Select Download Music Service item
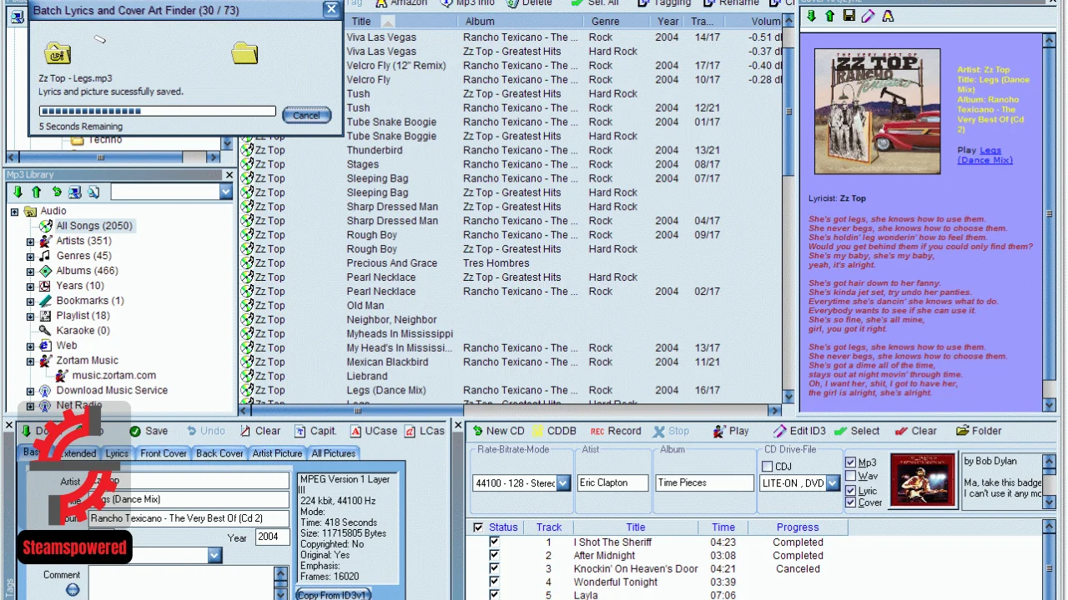This screenshot has height=600, width=1068. [x=112, y=391]
